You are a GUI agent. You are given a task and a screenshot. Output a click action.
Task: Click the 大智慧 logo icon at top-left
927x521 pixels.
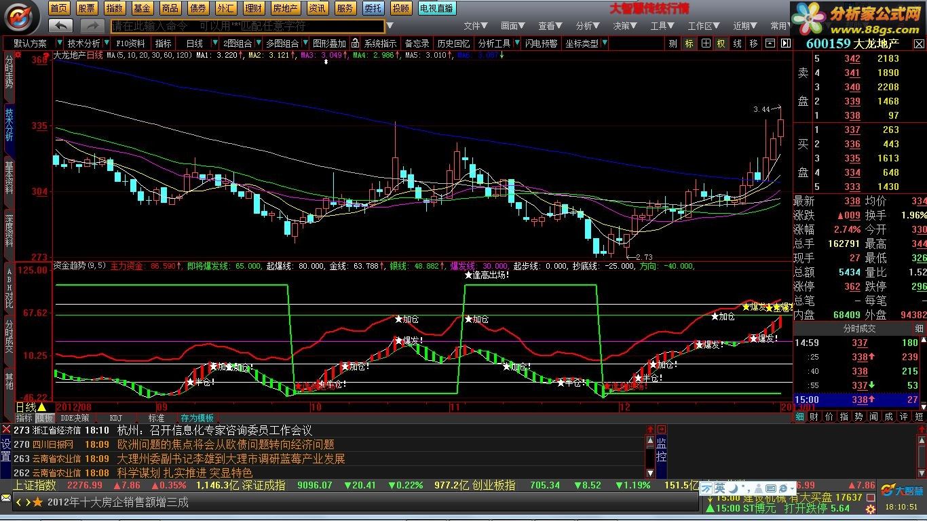pyautogui.click(x=22, y=16)
